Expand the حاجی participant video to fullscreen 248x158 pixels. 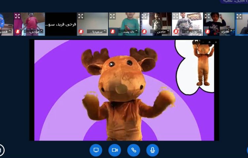[x=144, y=16]
